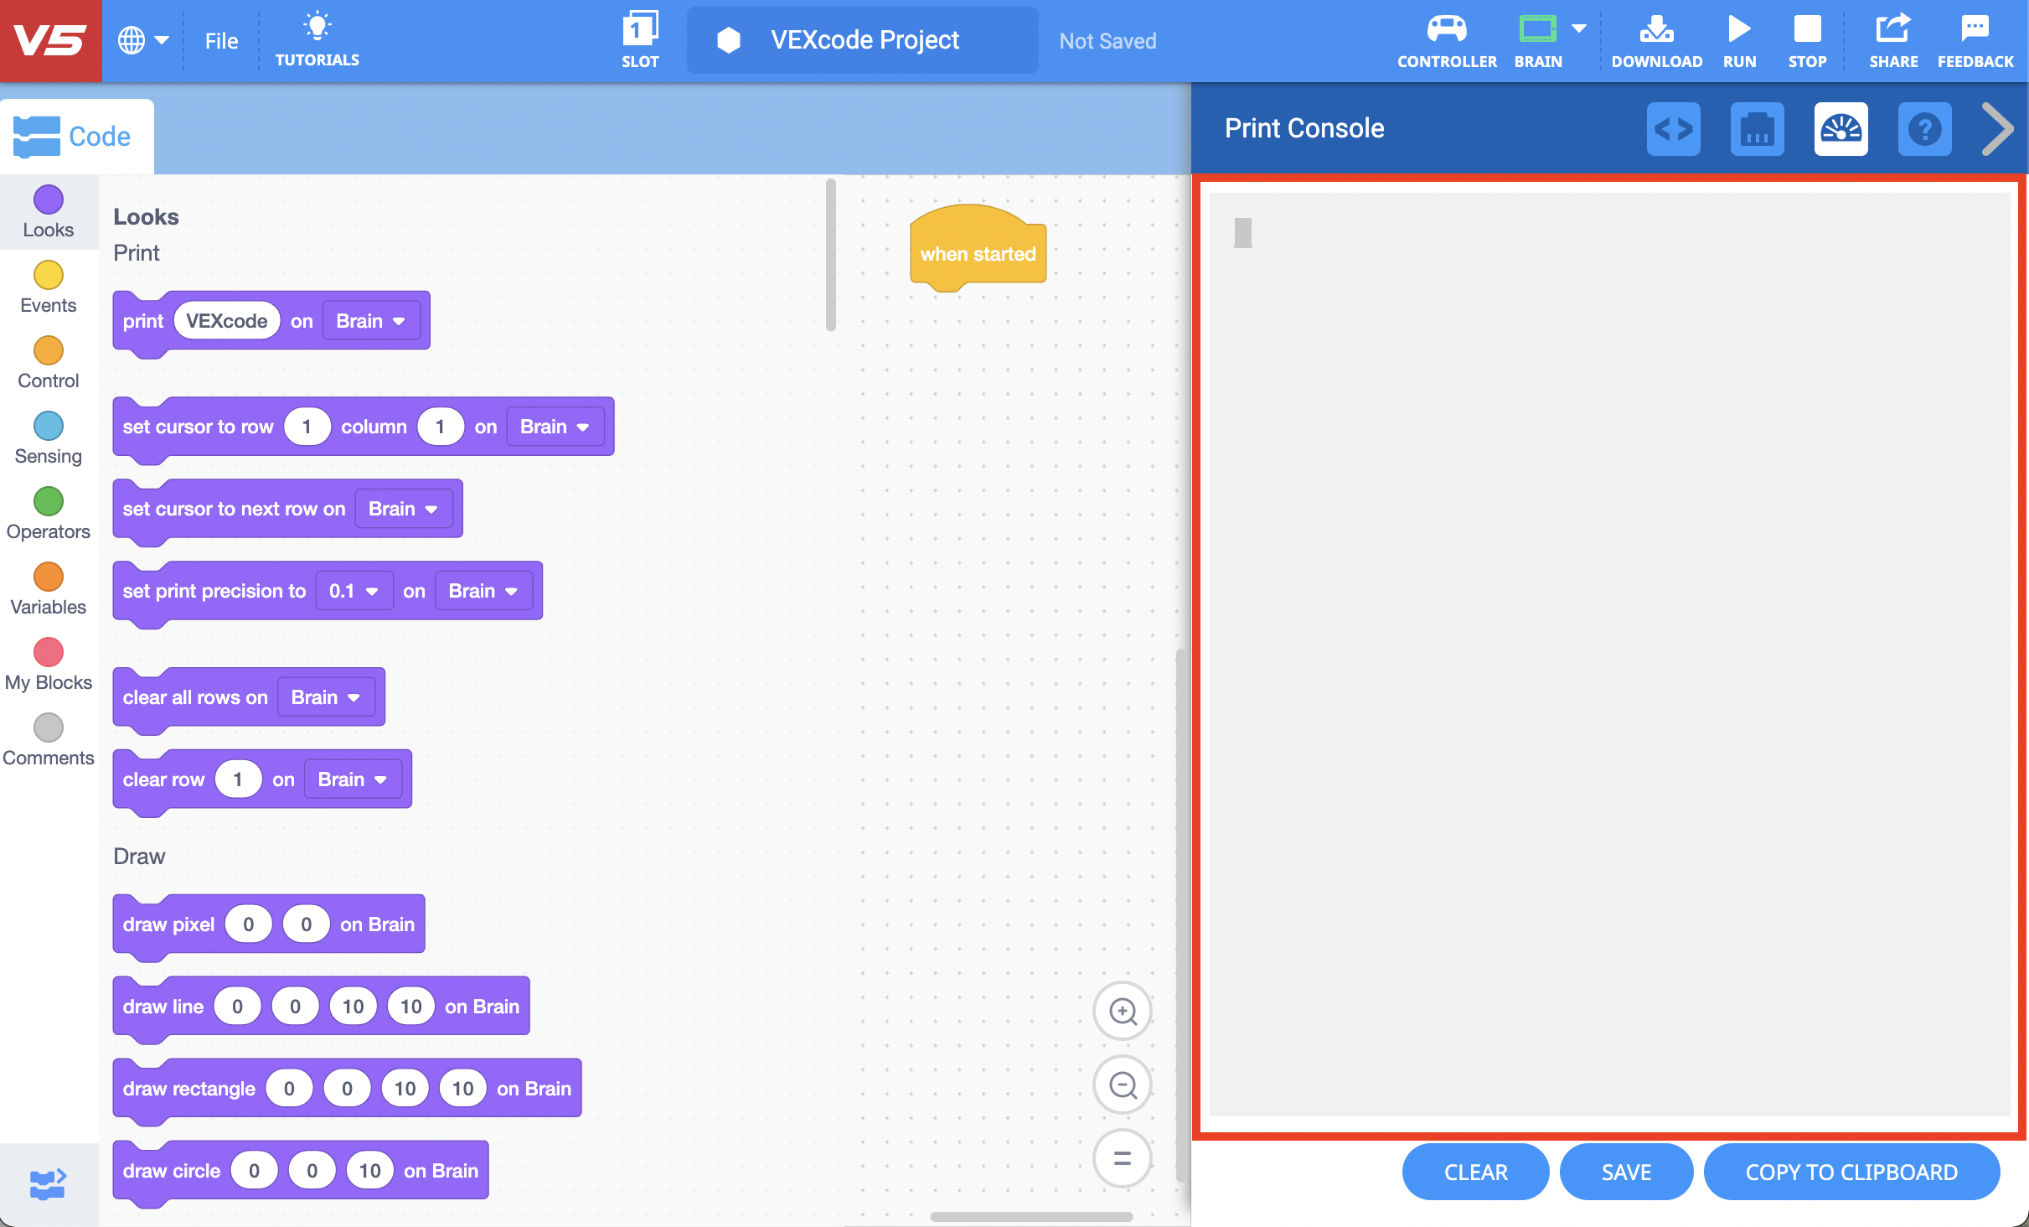2029x1227 pixels.
Task: Open the code viewer in Print Console
Action: [x=1673, y=128]
